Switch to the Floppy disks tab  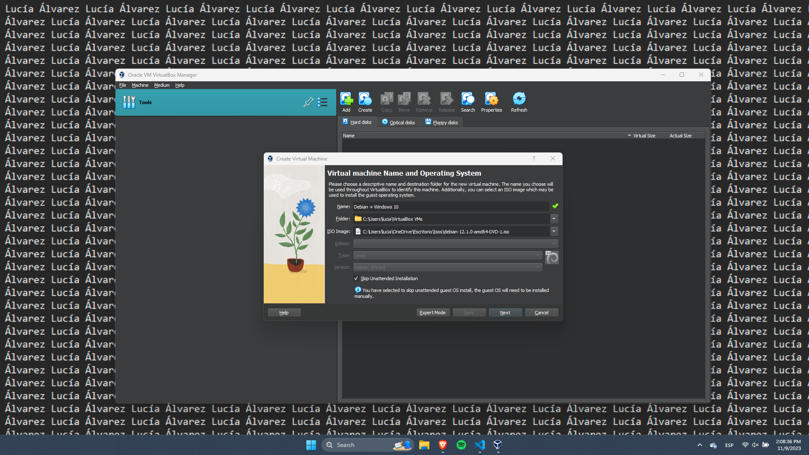pos(442,122)
